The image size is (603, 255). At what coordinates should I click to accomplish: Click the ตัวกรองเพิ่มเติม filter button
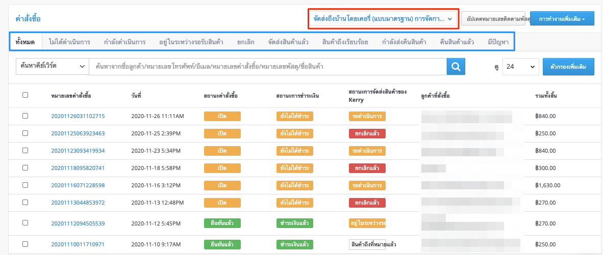click(x=568, y=67)
